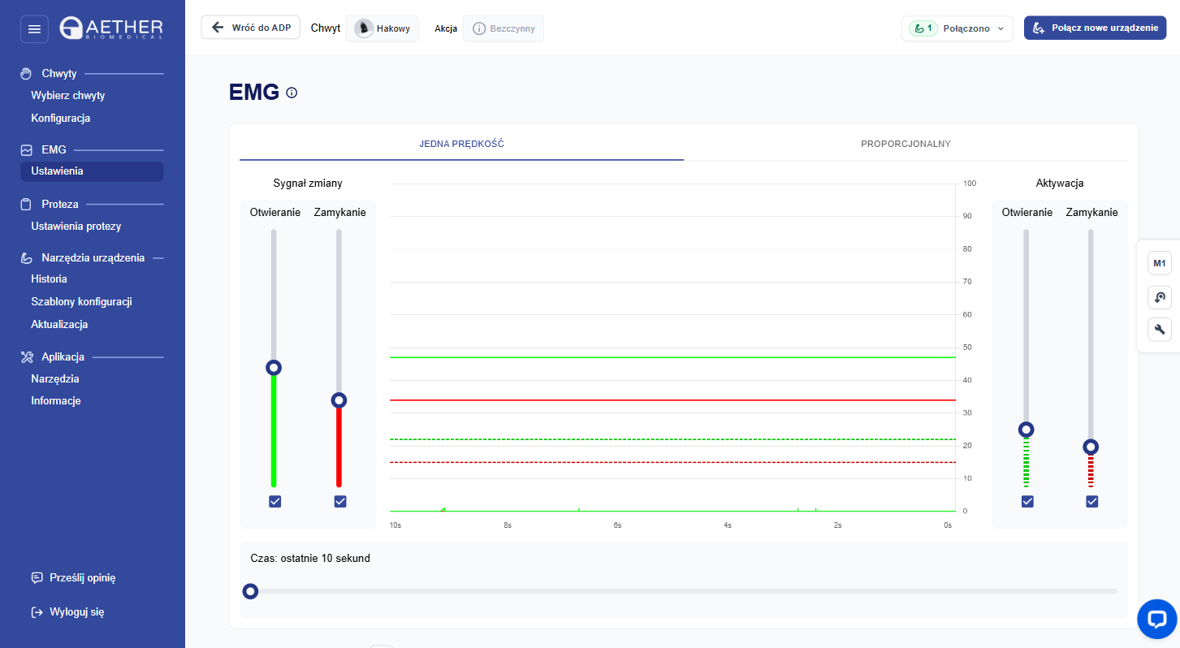Open Ustawienia protezy
Viewport: 1180px width, 648px height.
pyautogui.click(x=76, y=226)
